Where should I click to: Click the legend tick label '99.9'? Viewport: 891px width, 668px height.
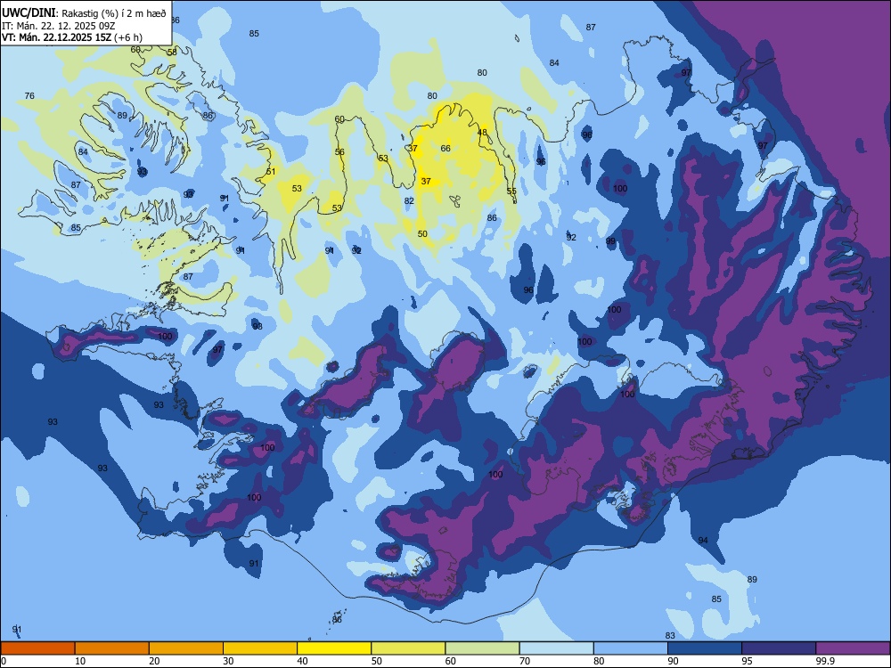click(x=824, y=661)
